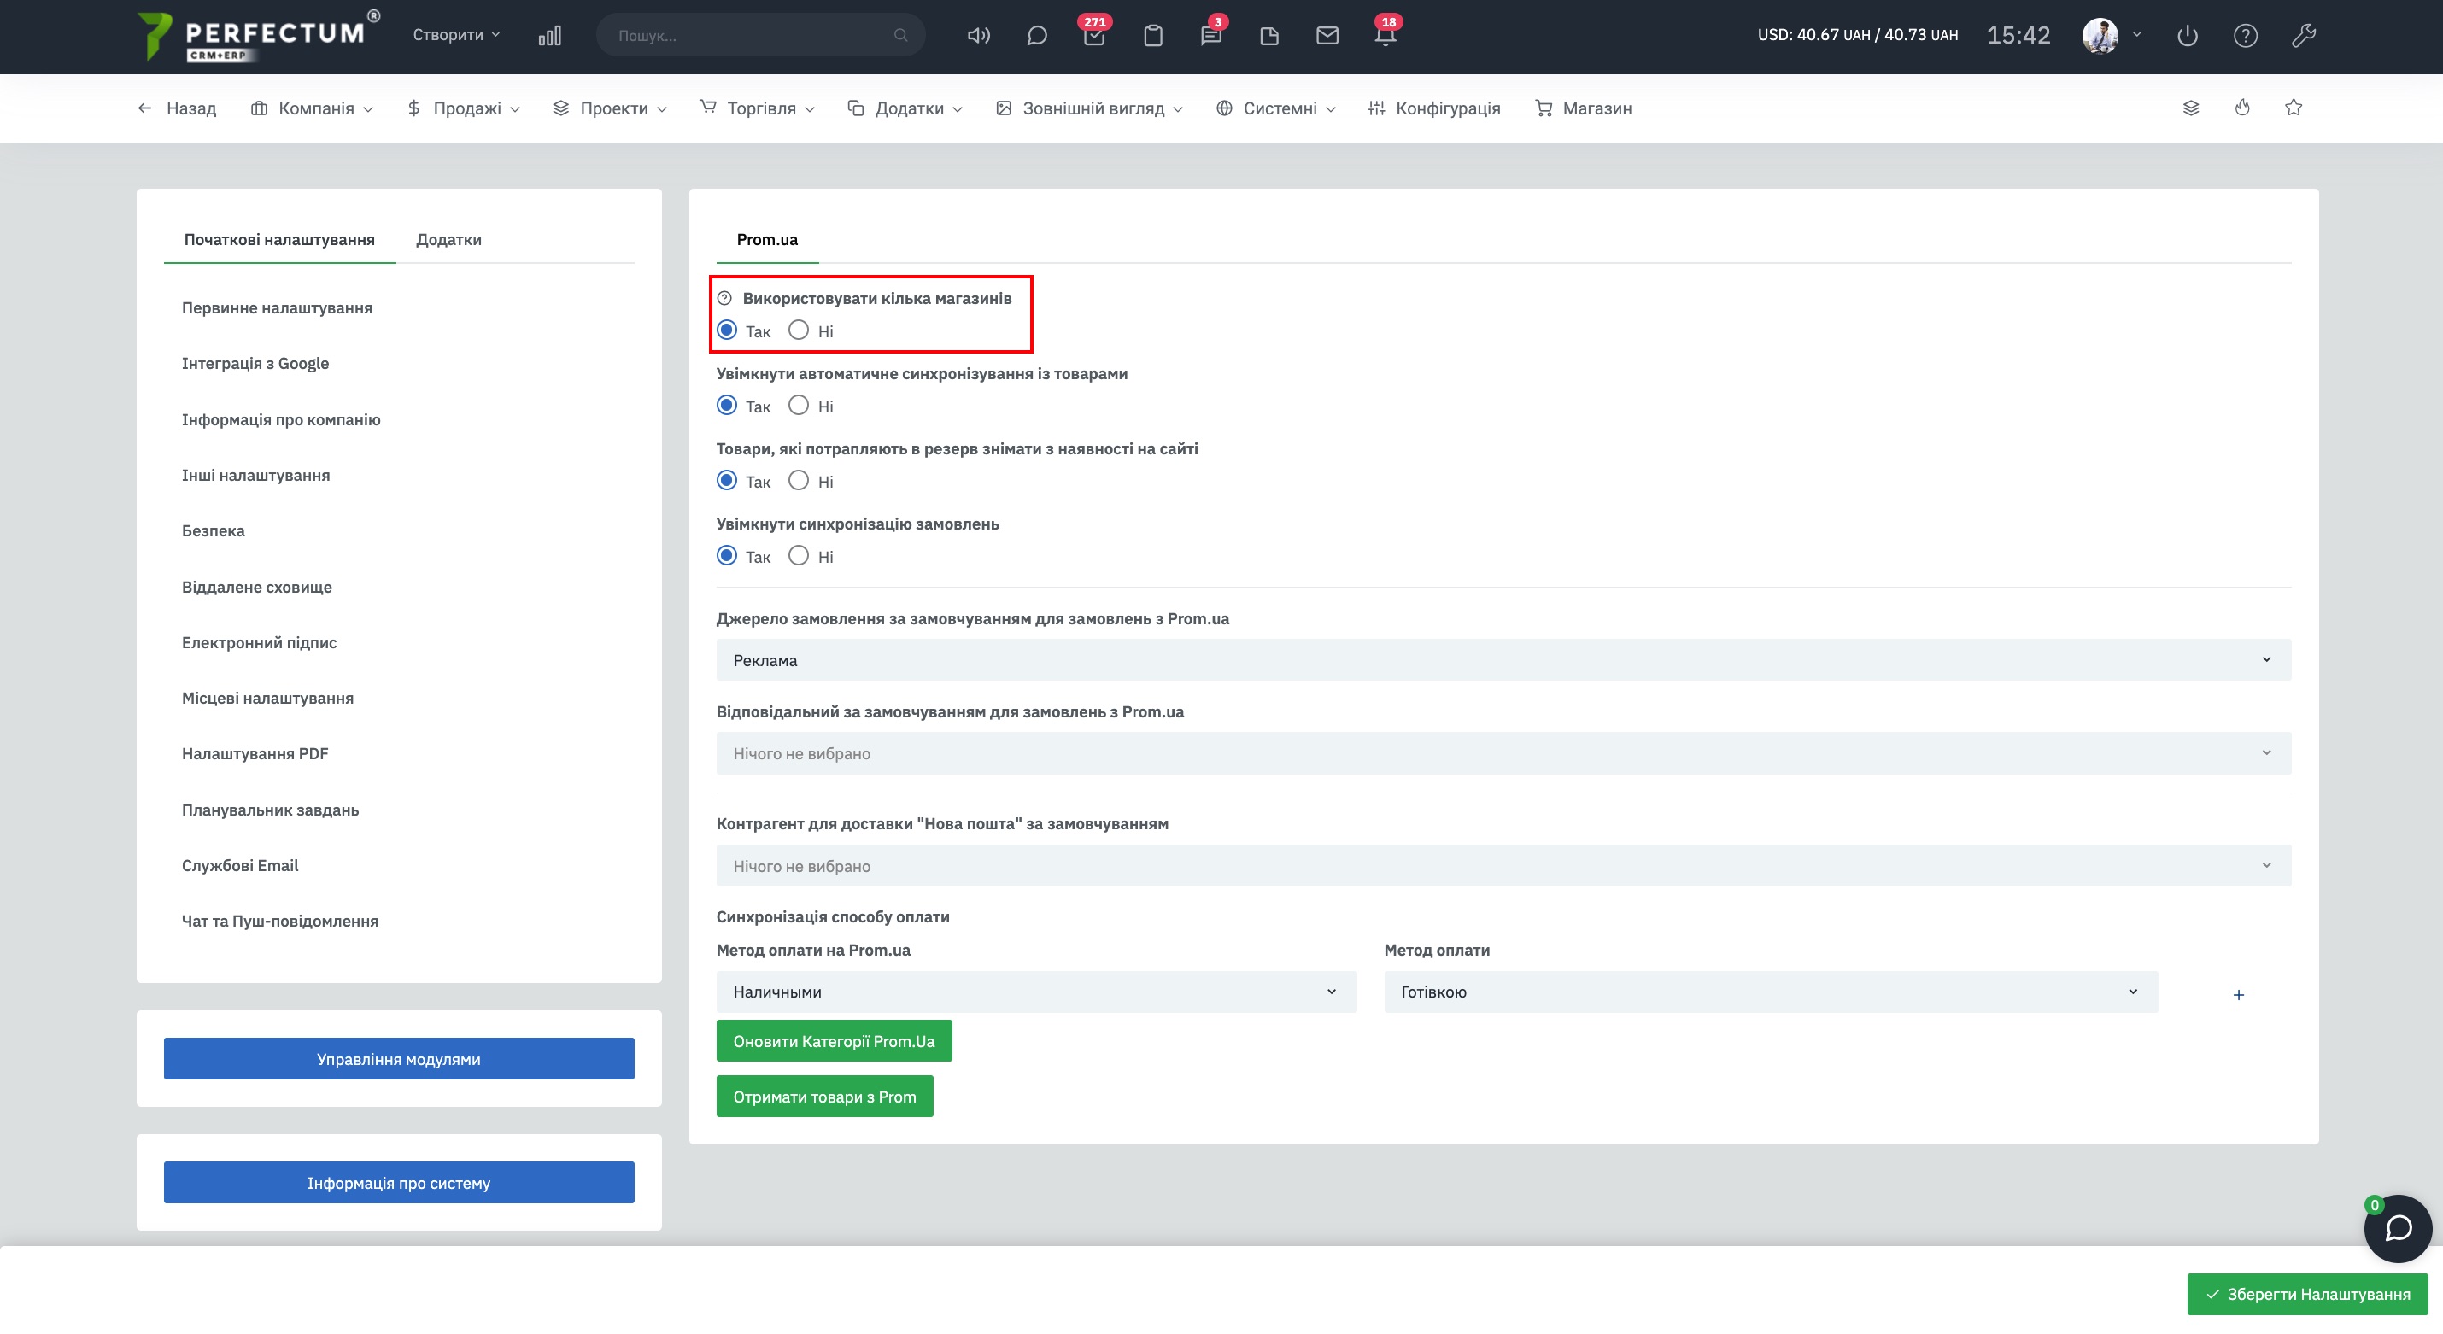Click the power logout icon
Viewport: 2443px width, 1334px height.
(x=2187, y=36)
